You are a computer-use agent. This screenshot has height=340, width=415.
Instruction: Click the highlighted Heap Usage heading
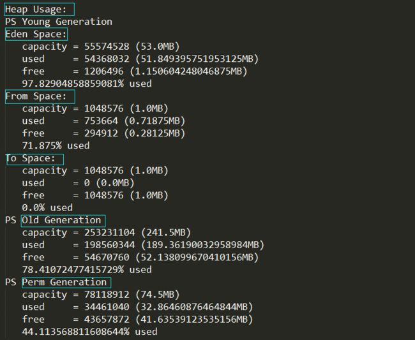point(39,10)
